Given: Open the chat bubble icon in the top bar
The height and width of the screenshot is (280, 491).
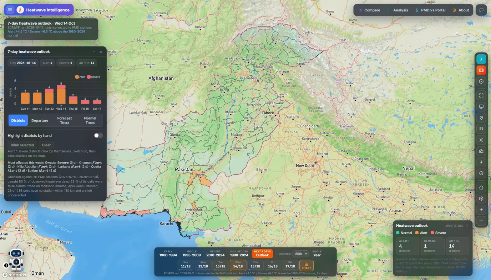Looking at the screenshot, I should click(481, 10).
